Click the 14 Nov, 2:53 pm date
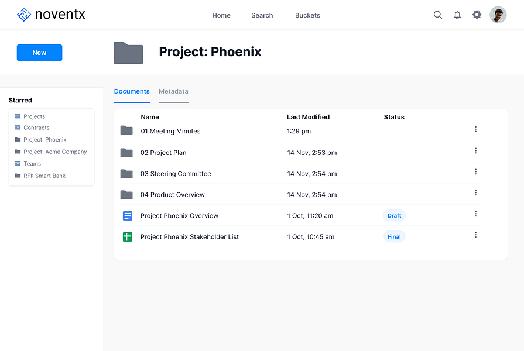 312,153
